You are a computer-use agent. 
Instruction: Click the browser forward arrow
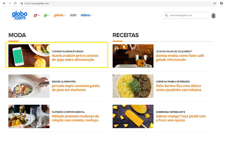[x=10, y=3]
